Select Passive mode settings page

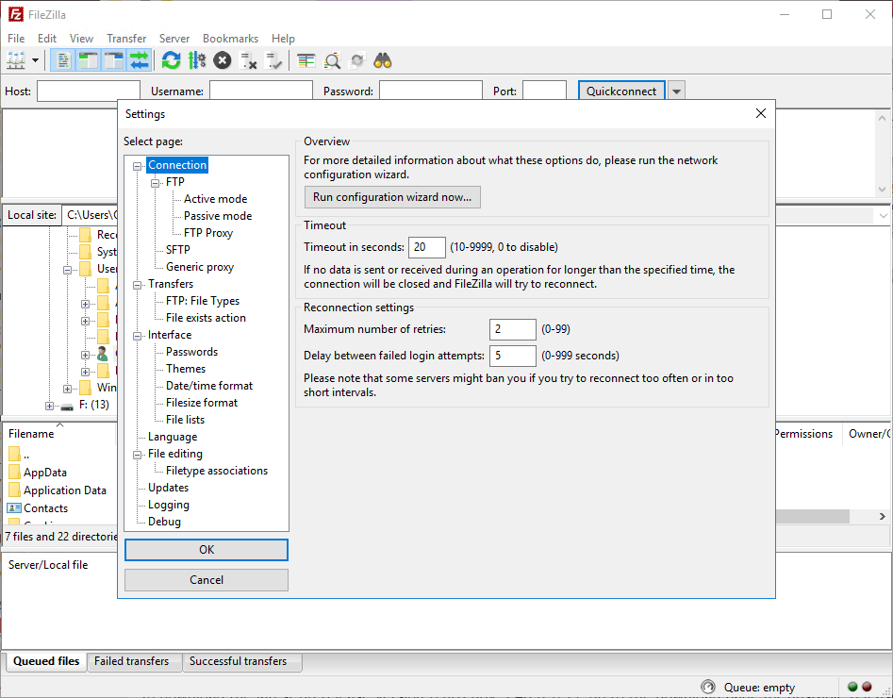[x=218, y=216]
